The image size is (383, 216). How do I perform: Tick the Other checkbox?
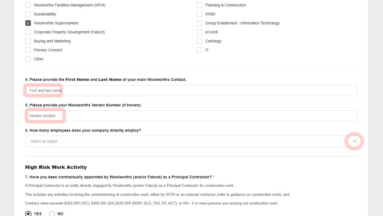(x=28, y=59)
